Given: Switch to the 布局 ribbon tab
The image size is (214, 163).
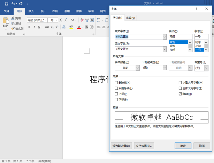Looking at the screenshot, I should point(55,11).
